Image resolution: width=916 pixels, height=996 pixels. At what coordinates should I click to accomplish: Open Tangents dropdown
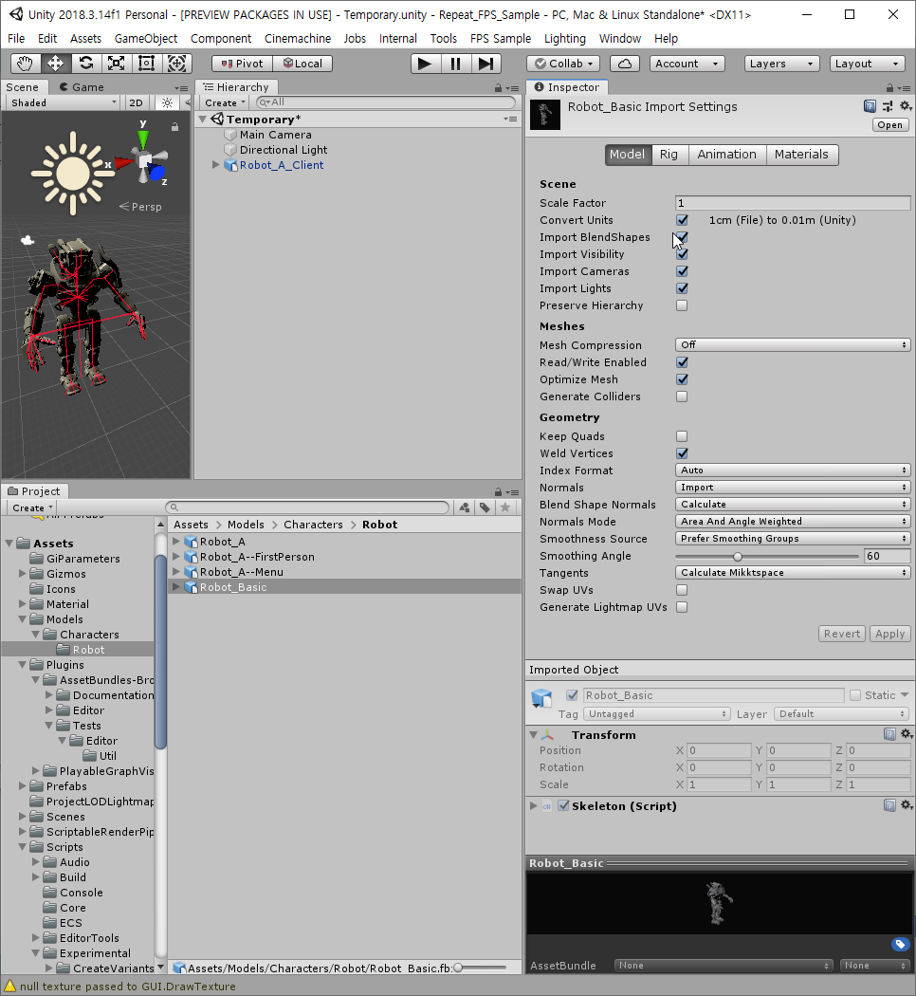tap(793, 572)
